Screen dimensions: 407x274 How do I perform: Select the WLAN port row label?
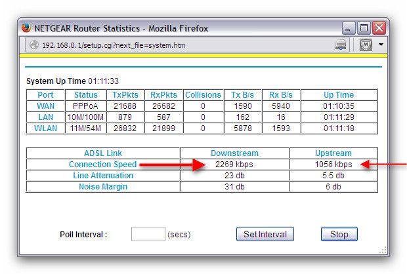coord(45,128)
